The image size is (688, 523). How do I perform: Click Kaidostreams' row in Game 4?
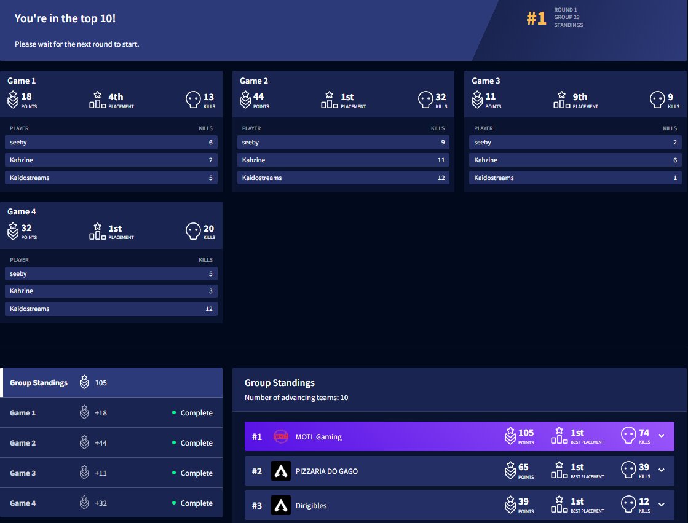[x=111, y=309]
